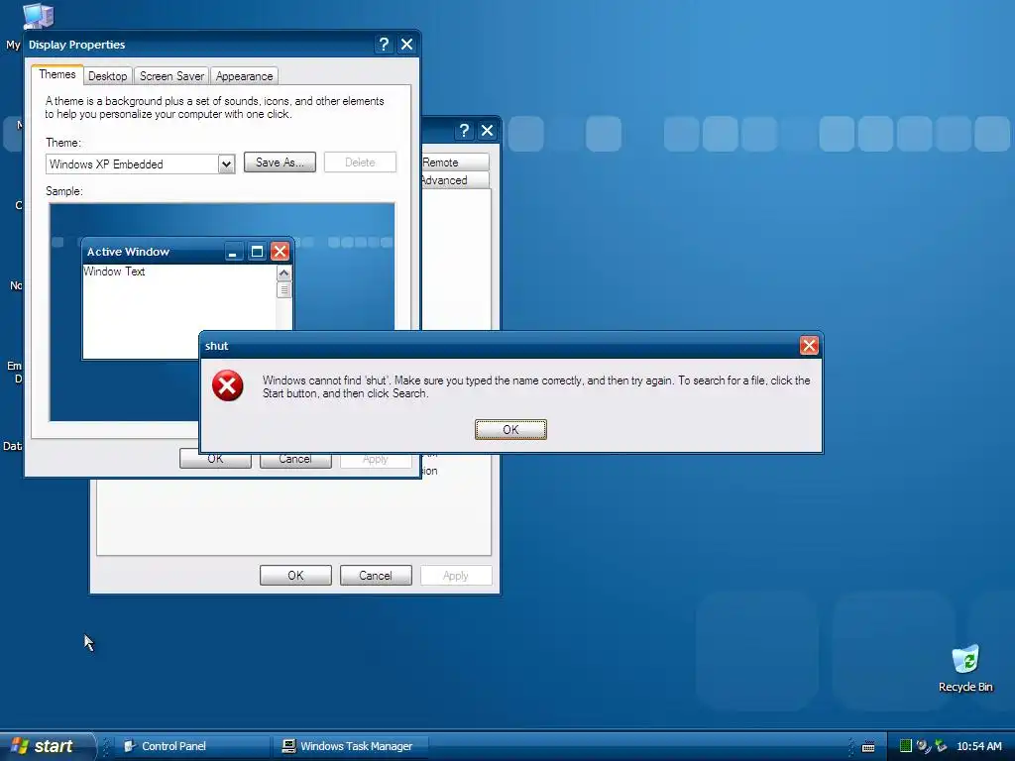The height and width of the screenshot is (761, 1015).
Task: Click Cancel in the back properties window
Action: tap(376, 576)
